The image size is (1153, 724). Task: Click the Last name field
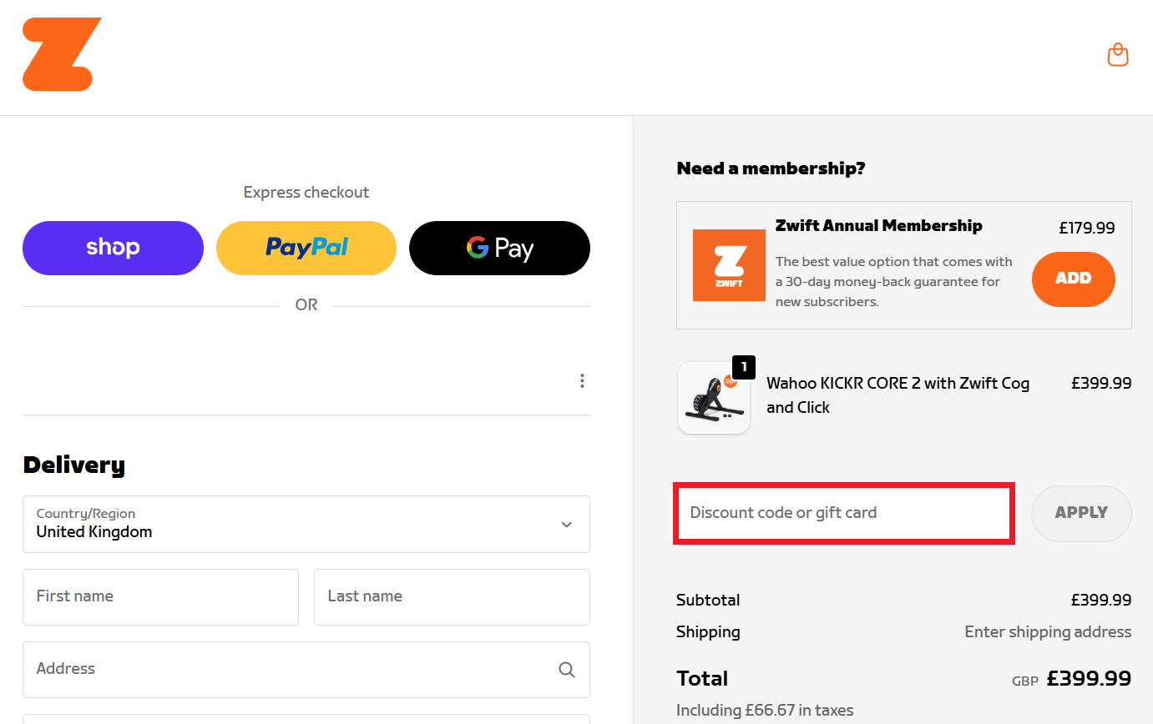pyautogui.click(x=451, y=596)
